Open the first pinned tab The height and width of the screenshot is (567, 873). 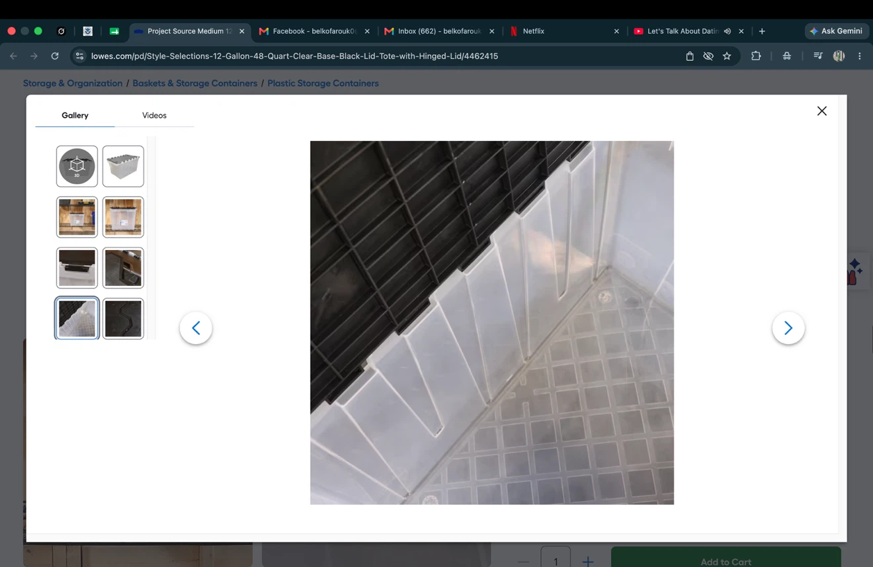[x=61, y=31]
